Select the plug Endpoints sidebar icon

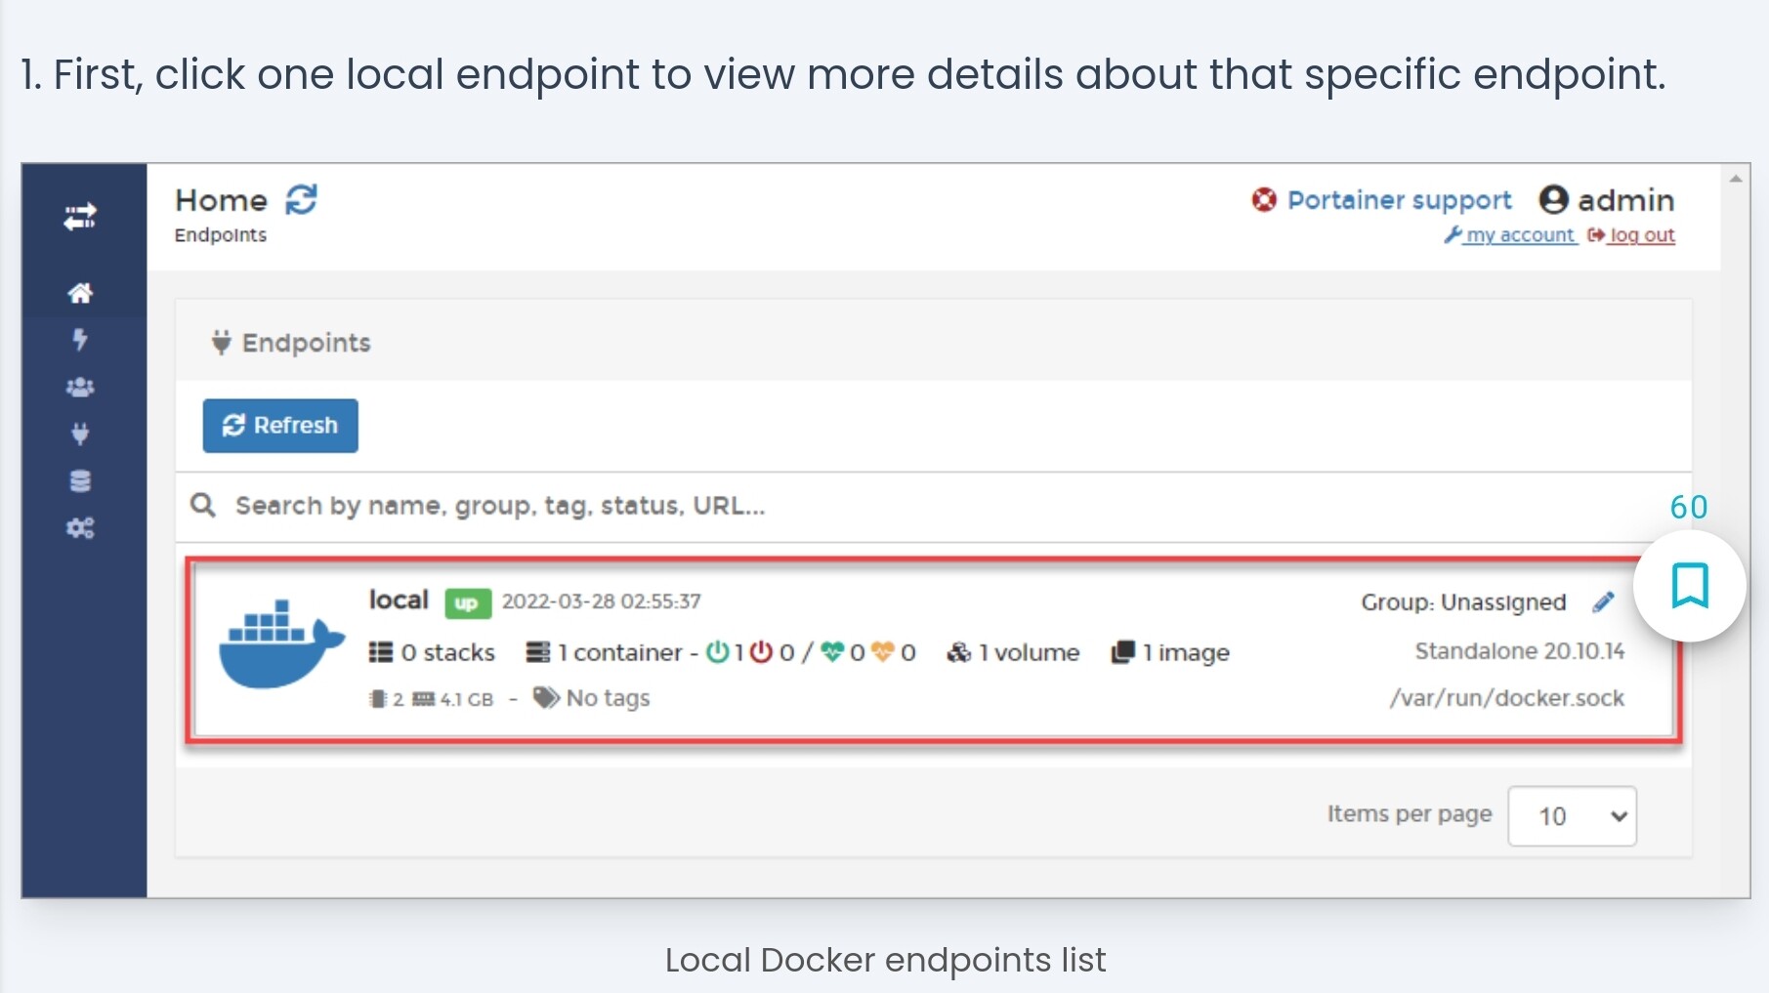point(80,434)
